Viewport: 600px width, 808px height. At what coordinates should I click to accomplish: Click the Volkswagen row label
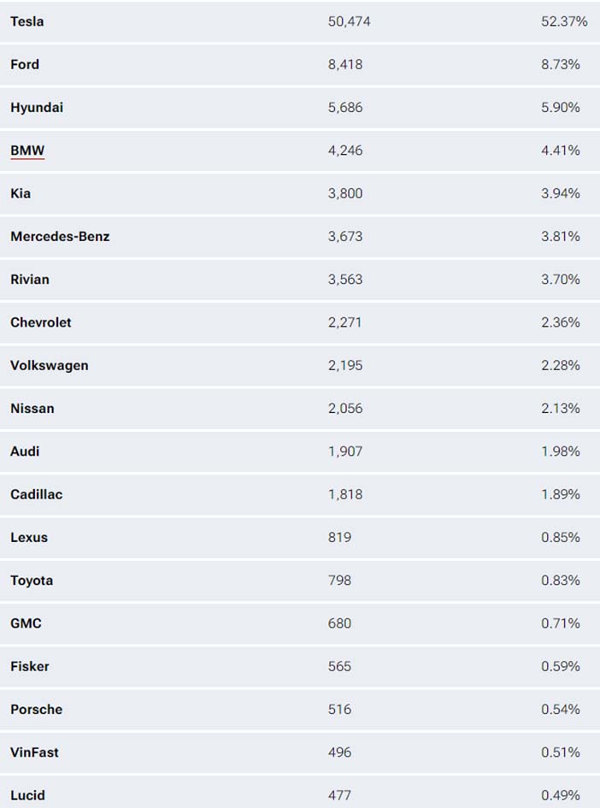50,365
